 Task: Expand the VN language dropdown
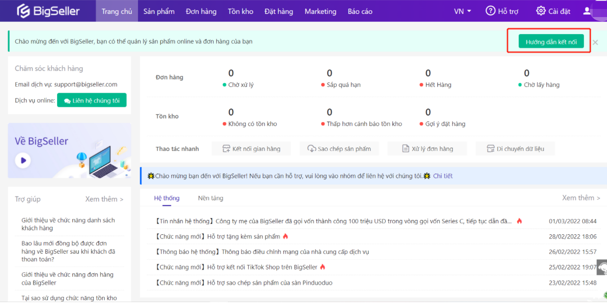point(463,11)
